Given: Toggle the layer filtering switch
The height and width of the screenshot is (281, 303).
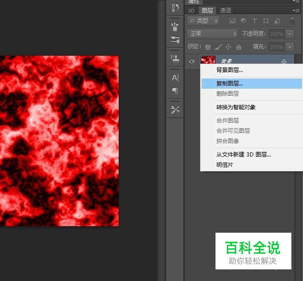Looking at the screenshot, I should coord(292,20).
